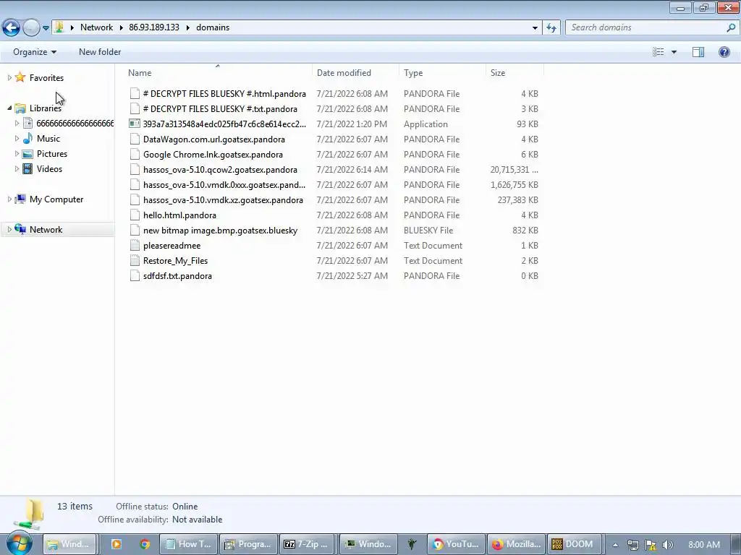
Task: Open Action Center flag tray icon
Action: (651, 545)
